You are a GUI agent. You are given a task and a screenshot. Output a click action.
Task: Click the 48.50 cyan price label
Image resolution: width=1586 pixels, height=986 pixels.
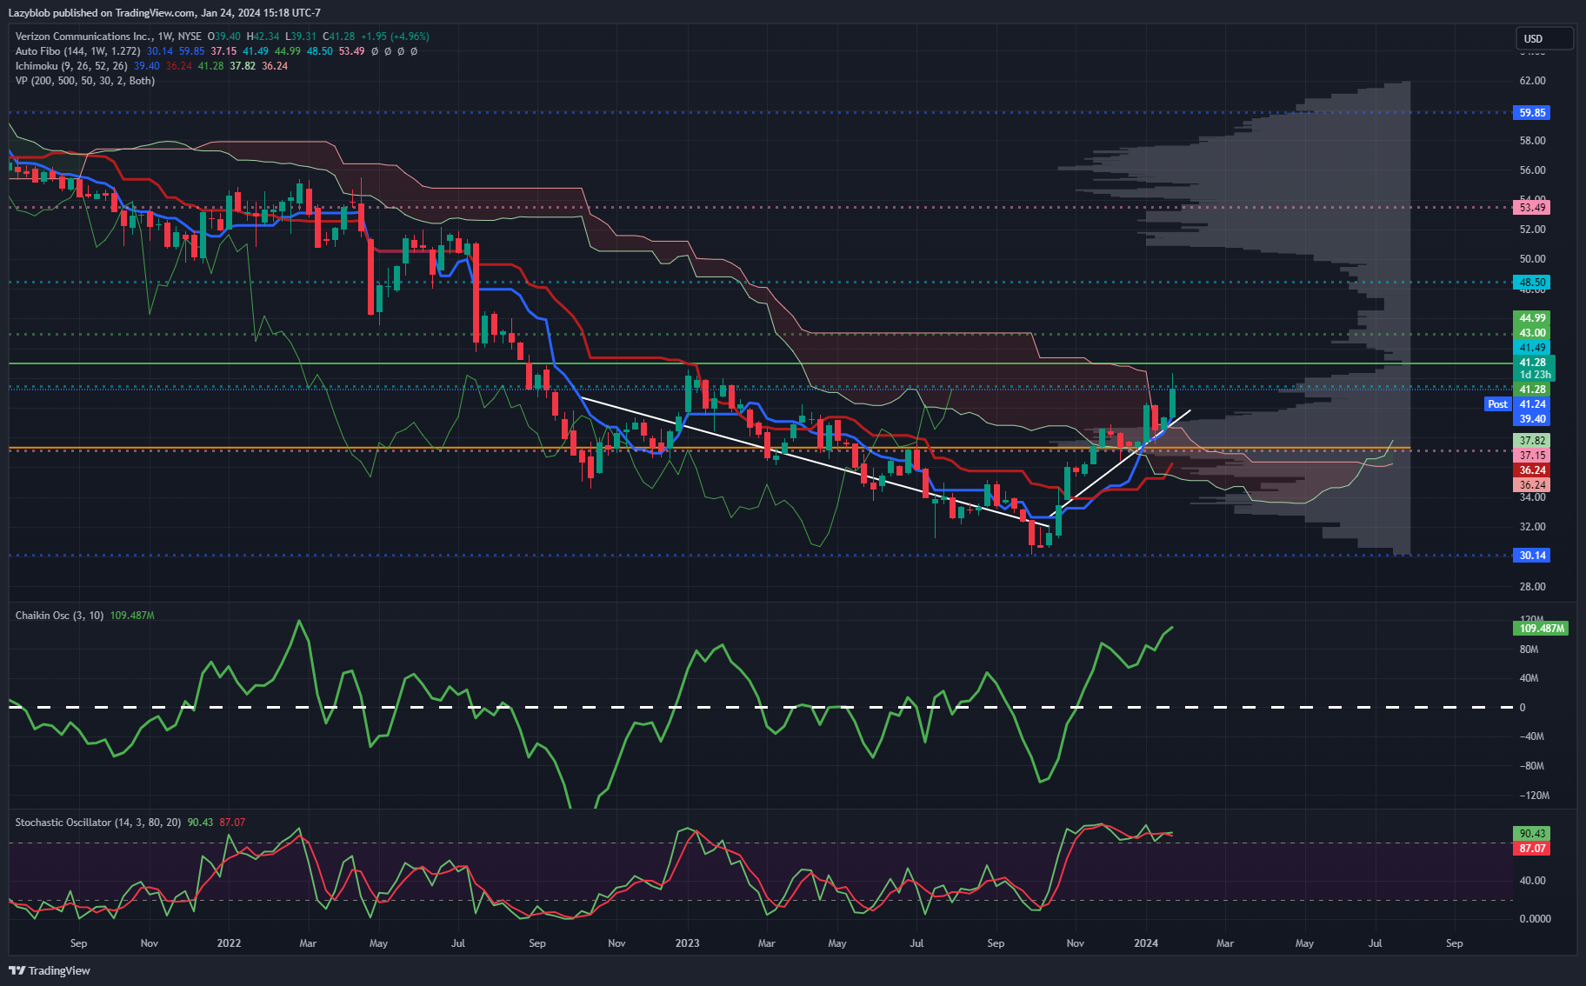1532,283
